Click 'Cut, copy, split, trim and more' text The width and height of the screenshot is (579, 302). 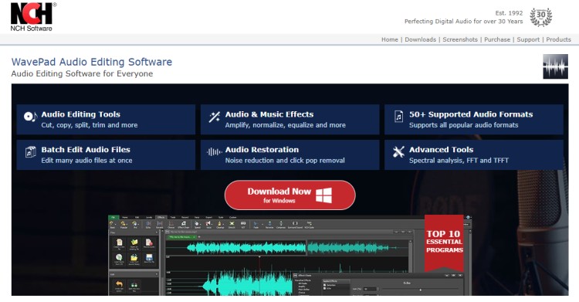(90, 125)
